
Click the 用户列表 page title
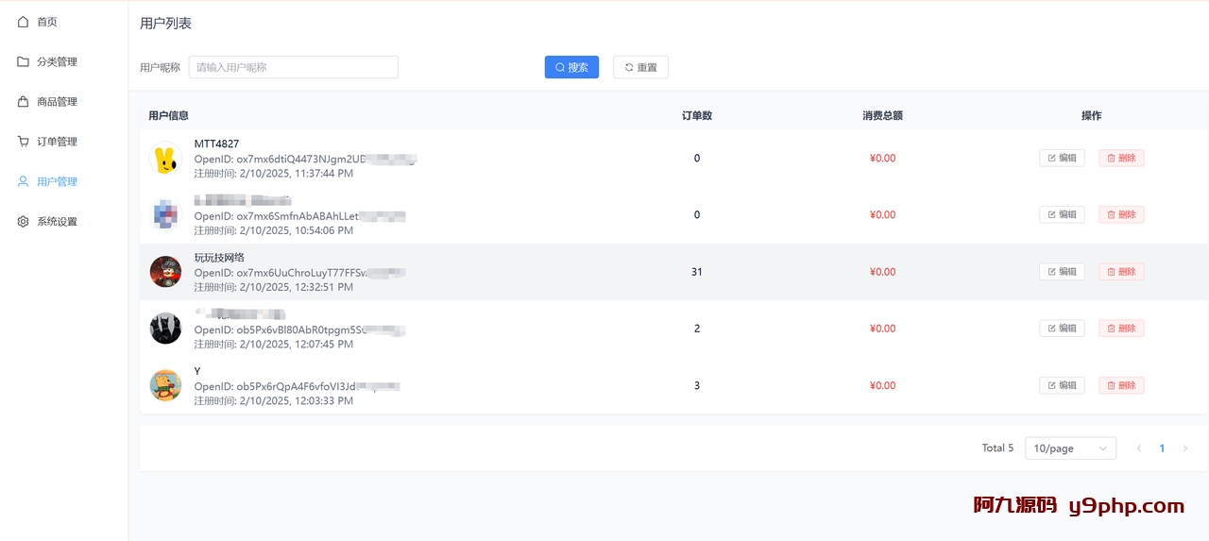(165, 24)
